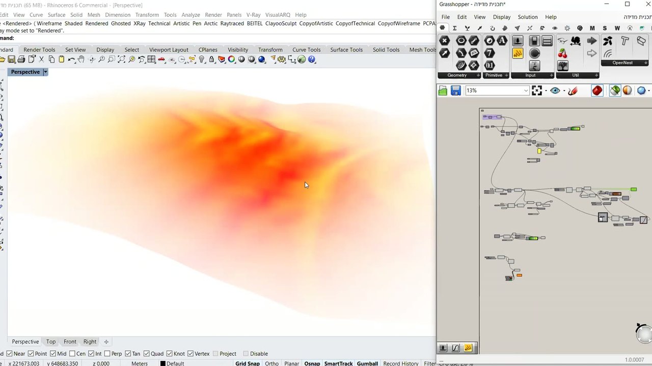This screenshot has height=366, width=652.
Task: Click the Meters units status field
Action: point(140,363)
